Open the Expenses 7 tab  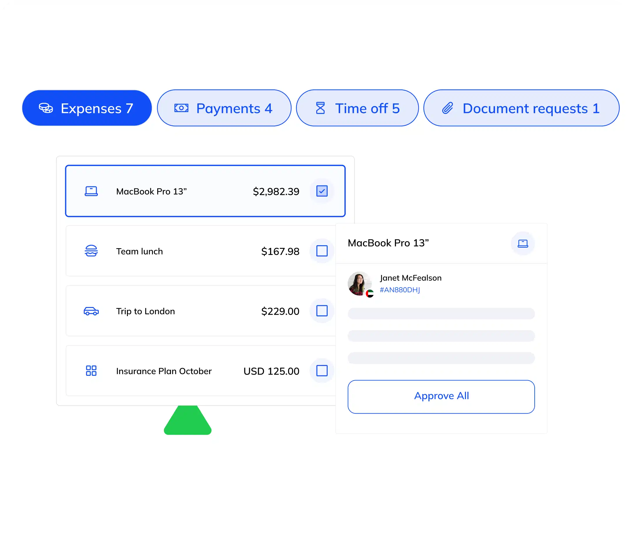point(87,108)
